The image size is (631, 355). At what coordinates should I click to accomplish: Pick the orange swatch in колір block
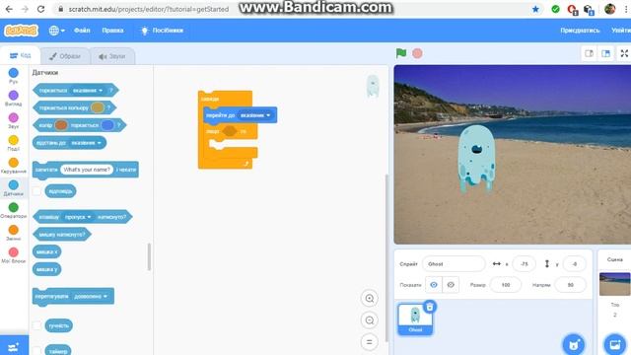tap(61, 125)
